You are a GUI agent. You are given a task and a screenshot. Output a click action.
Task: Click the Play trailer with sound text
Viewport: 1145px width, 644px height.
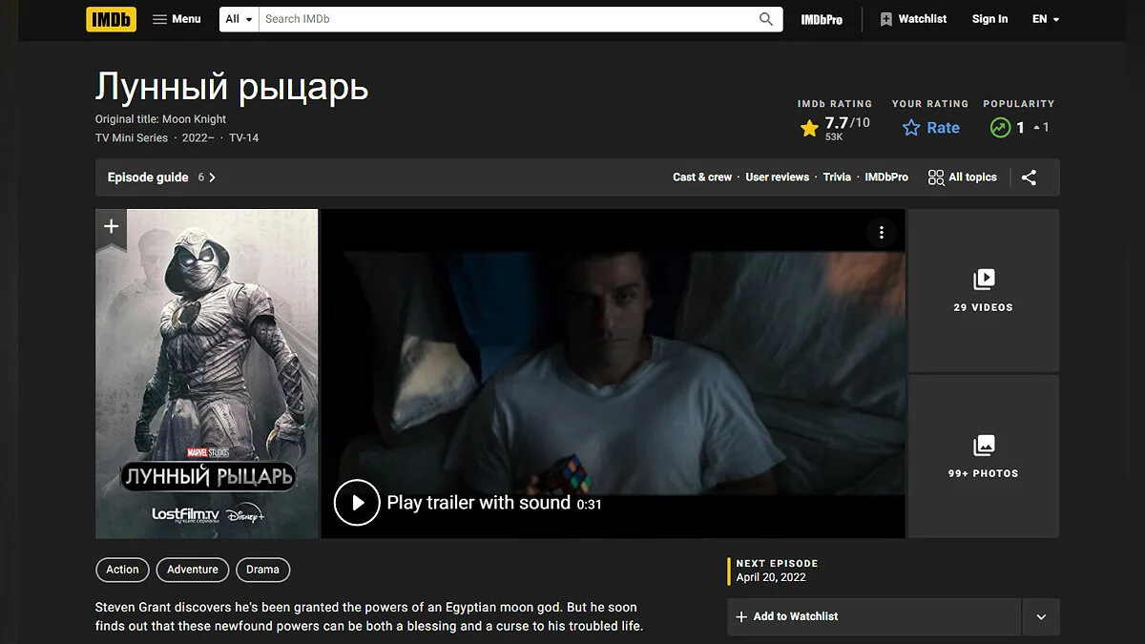pyautogui.click(x=478, y=503)
